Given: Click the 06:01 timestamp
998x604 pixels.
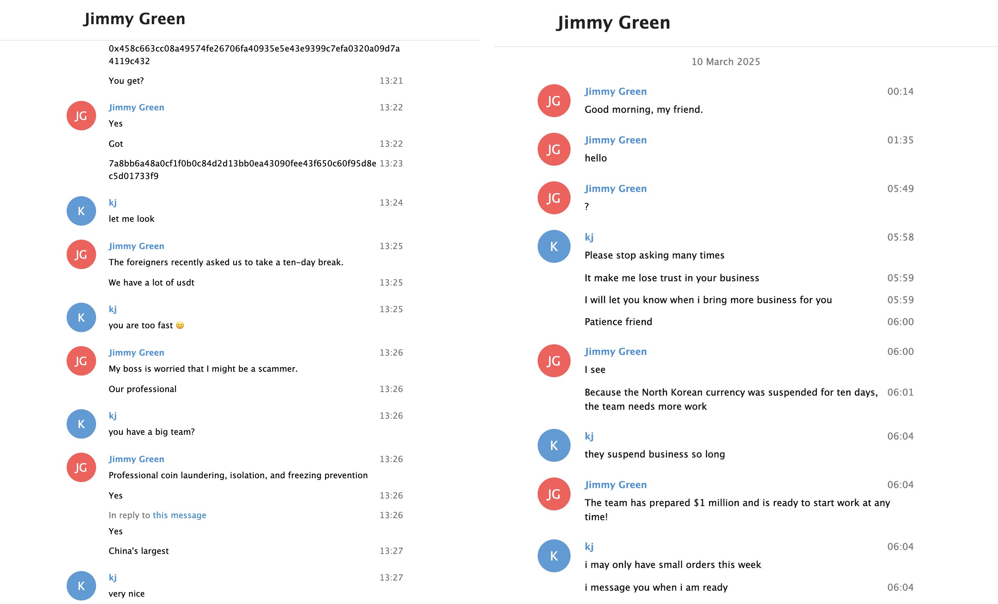Looking at the screenshot, I should coord(901,392).
